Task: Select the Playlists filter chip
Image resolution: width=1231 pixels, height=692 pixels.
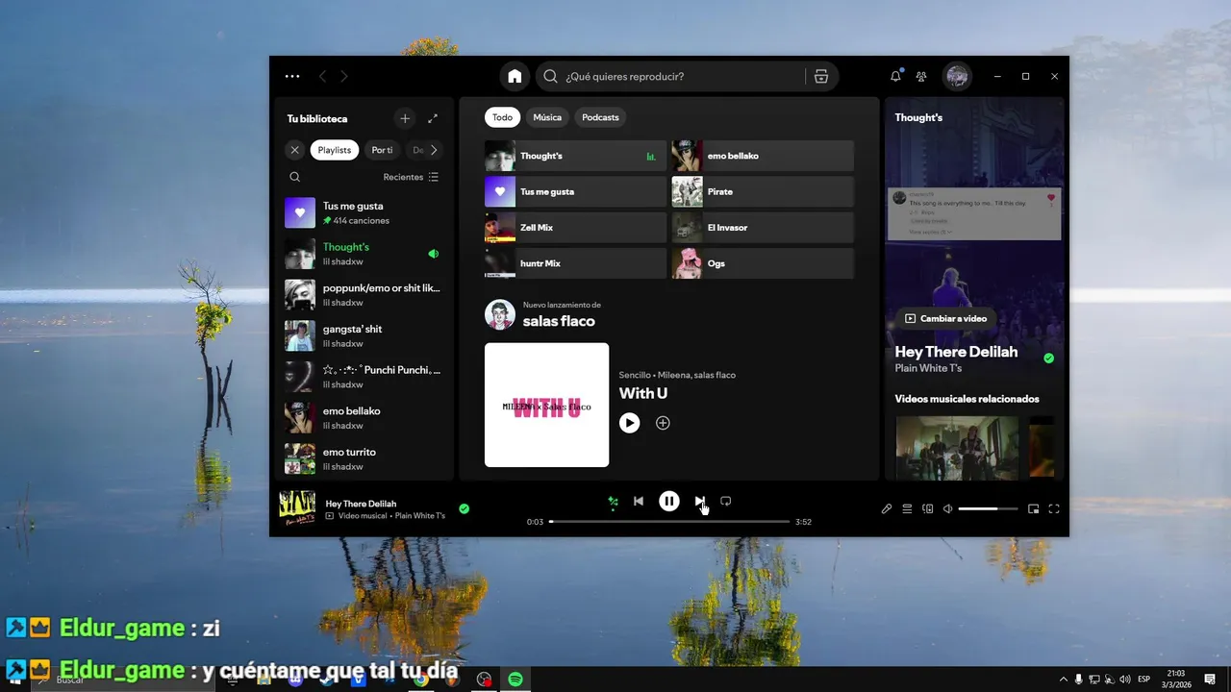Action: (335, 150)
